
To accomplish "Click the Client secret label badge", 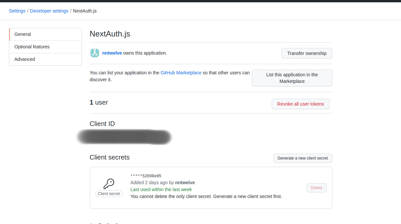I will click(109, 194).
